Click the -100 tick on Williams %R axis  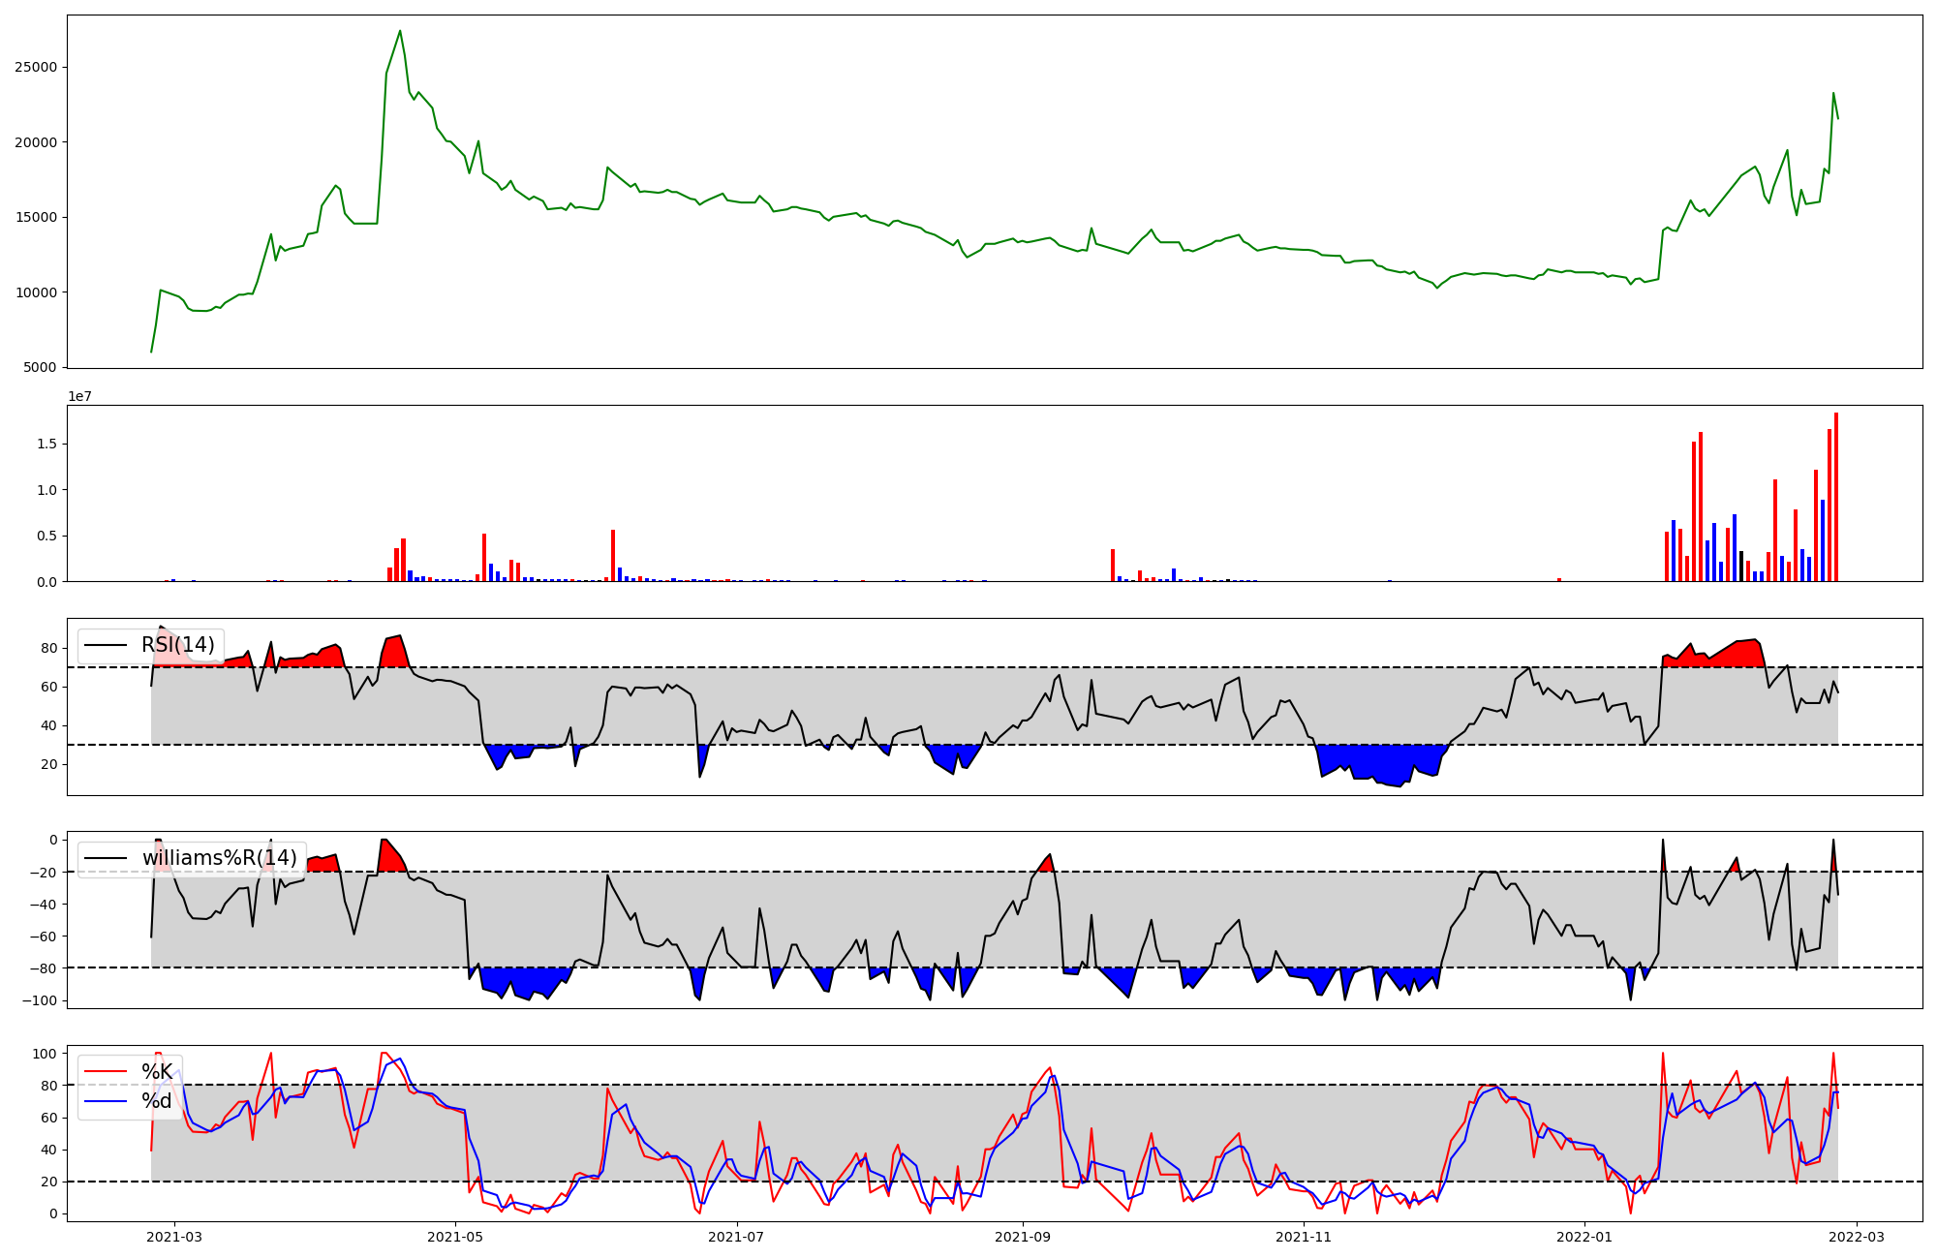(40, 1000)
